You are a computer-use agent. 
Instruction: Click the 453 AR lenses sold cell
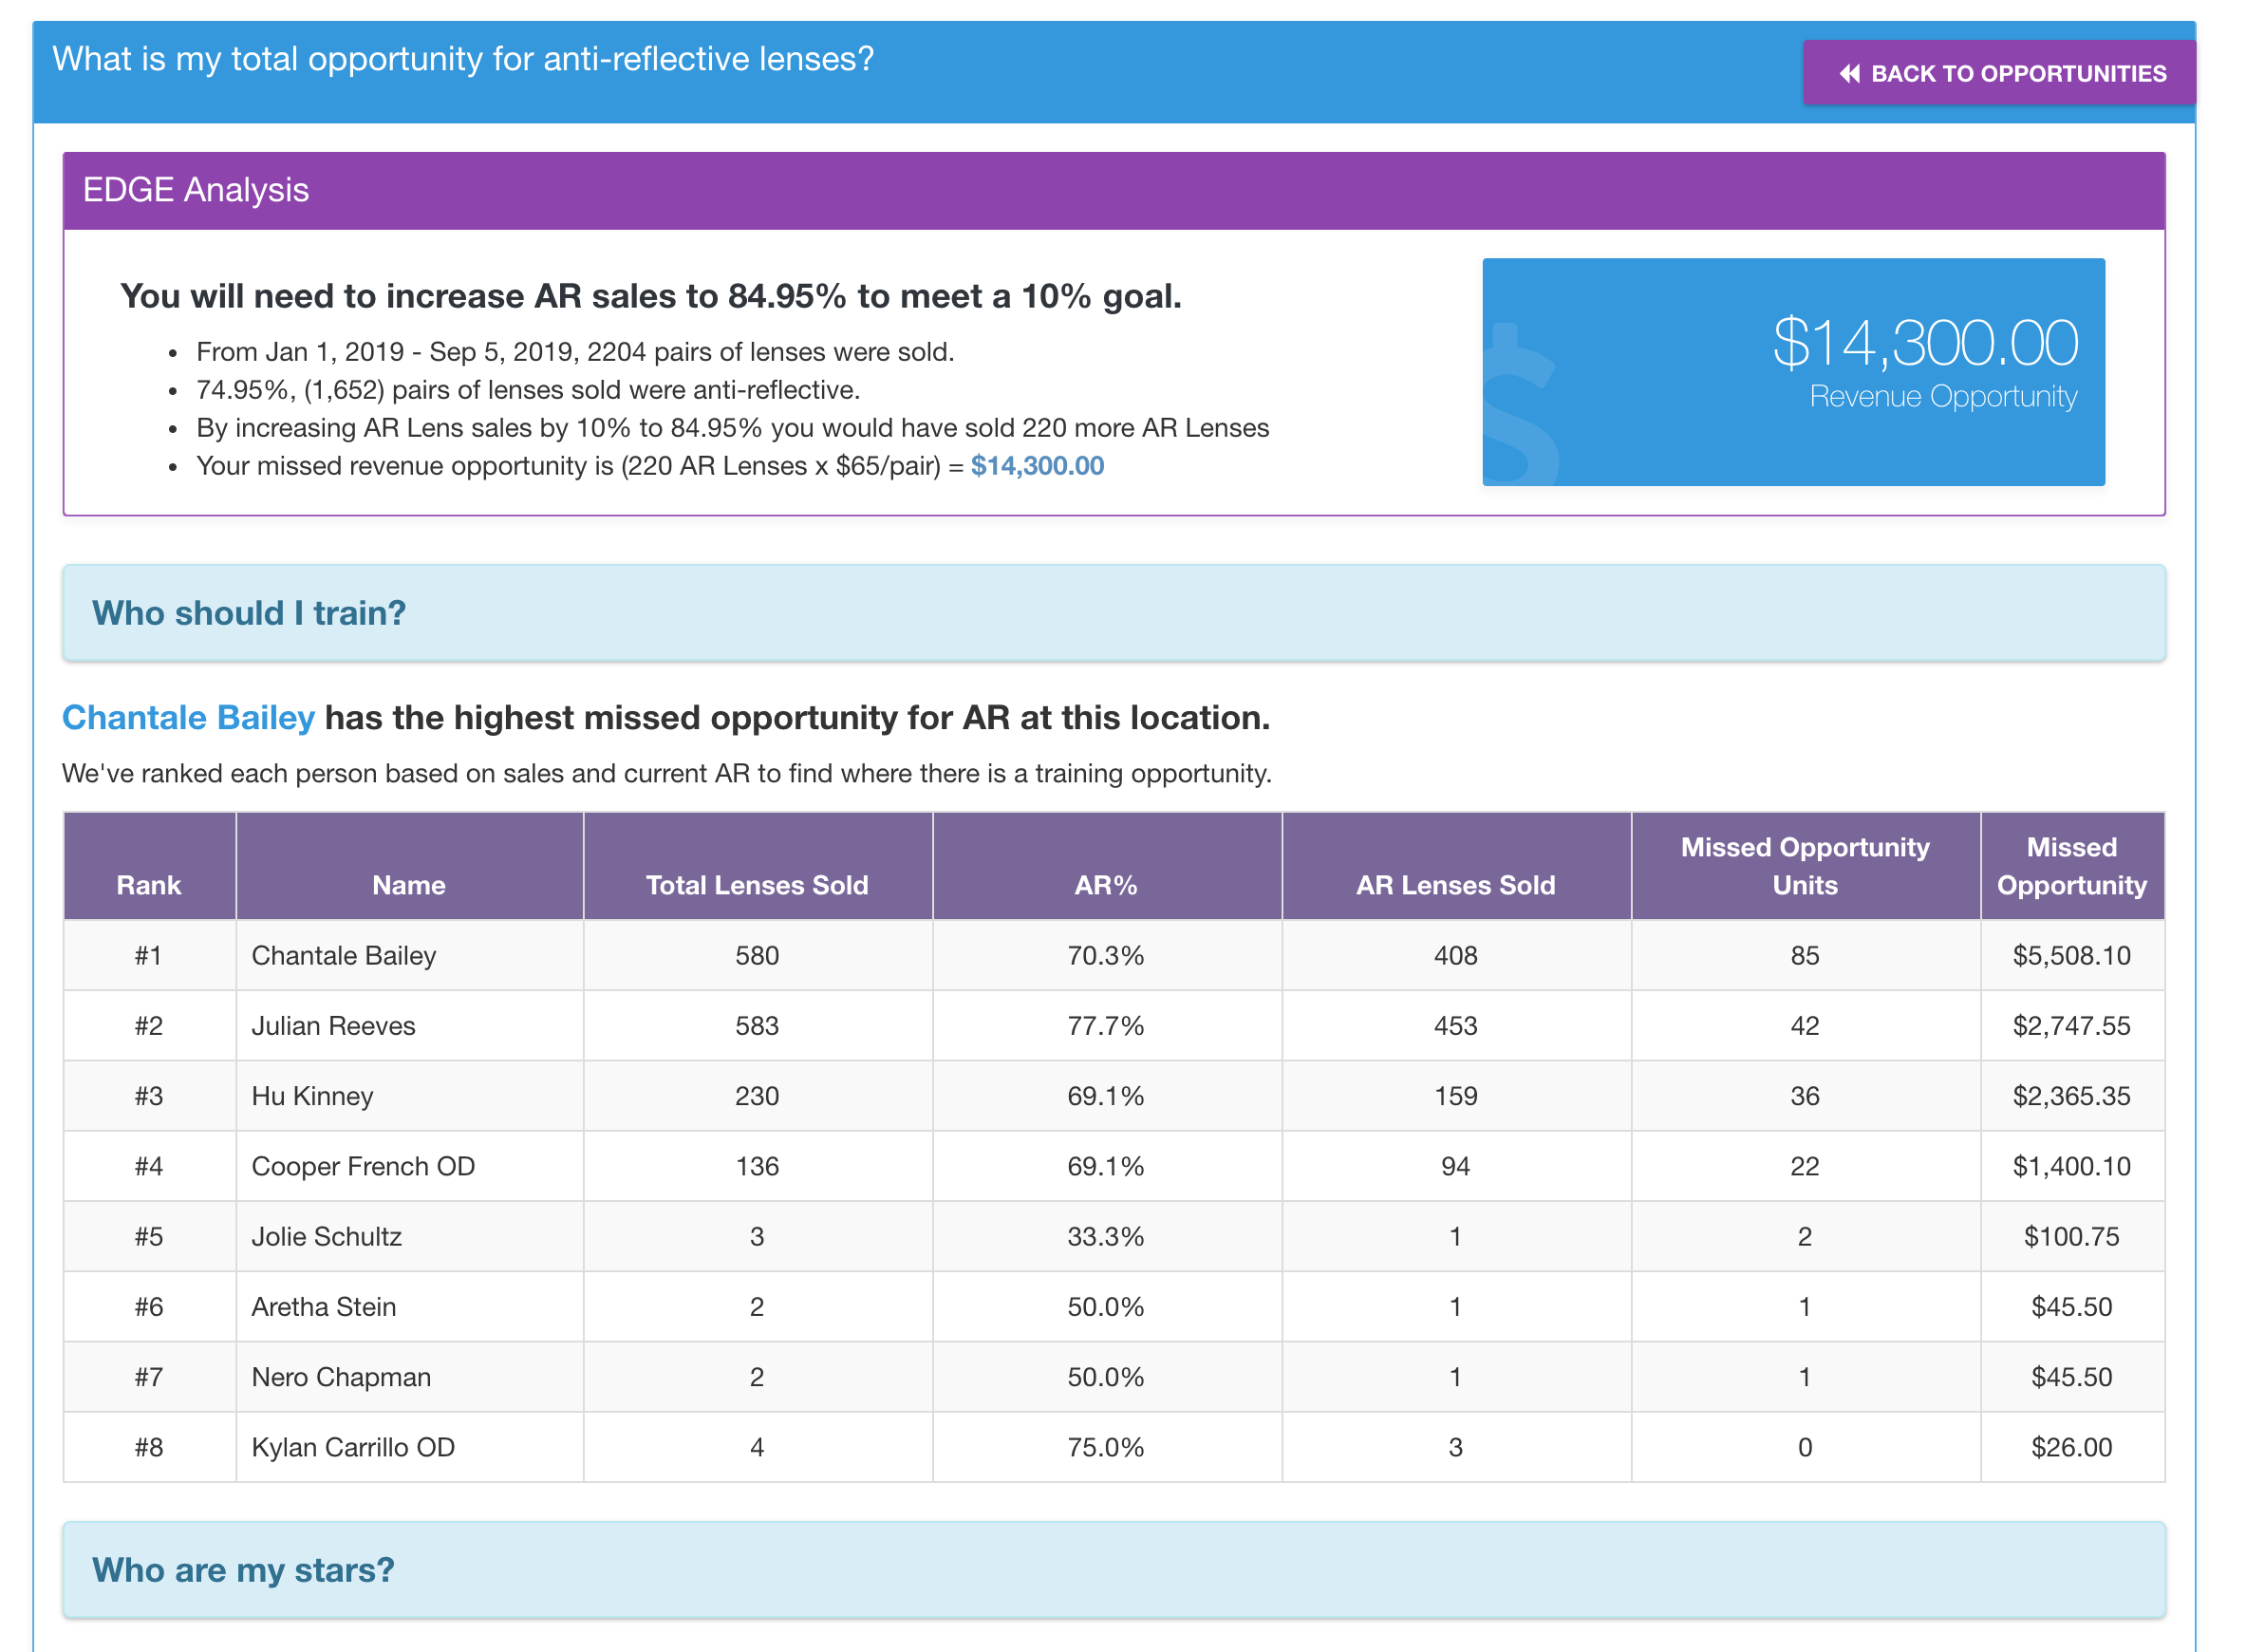pyautogui.click(x=1455, y=1026)
